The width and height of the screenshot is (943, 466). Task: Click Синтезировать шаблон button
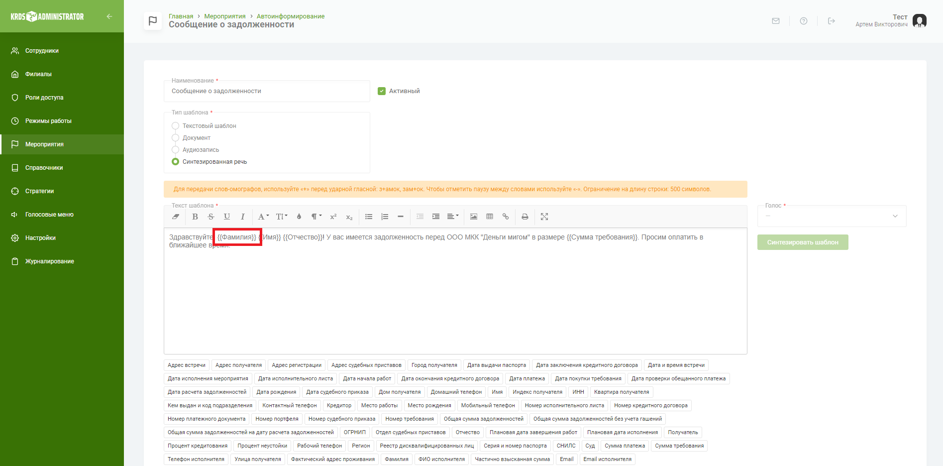803,242
